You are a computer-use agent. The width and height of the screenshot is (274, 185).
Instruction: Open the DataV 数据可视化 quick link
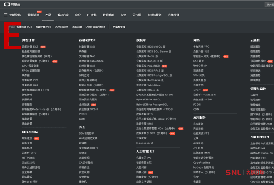(x=95, y=27)
